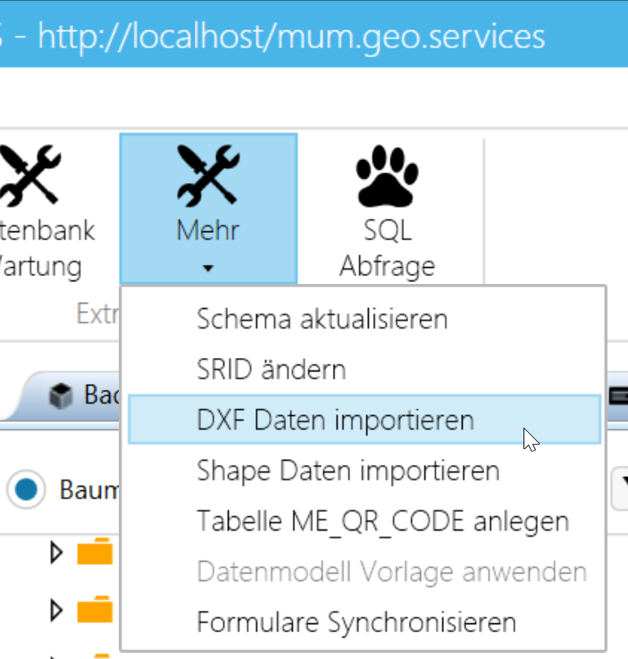Viewport: 628px width, 659px height.
Task: Choose Shape Daten importieren
Action: pos(347,470)
